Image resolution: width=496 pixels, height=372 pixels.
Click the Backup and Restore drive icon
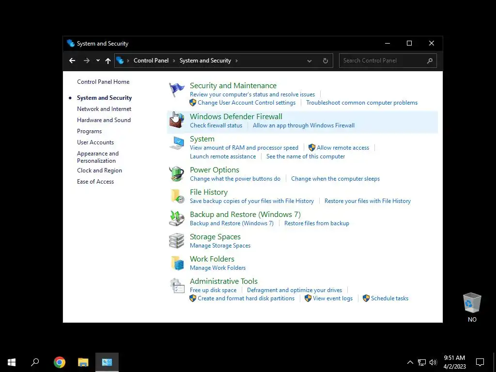coord(176,218)
